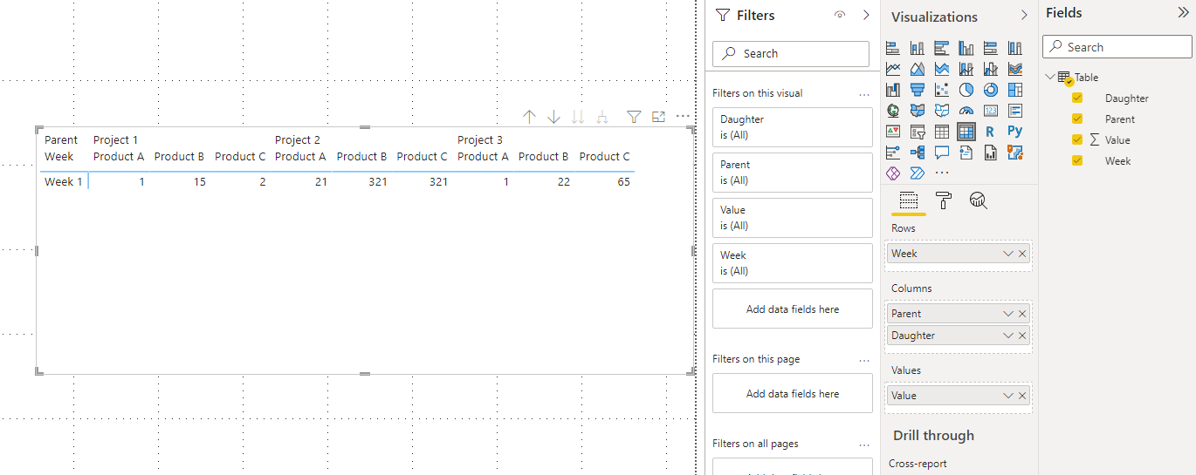Screen dimensions: 1196x475
Task: Select the table visualization
Action: coord(942,132)
